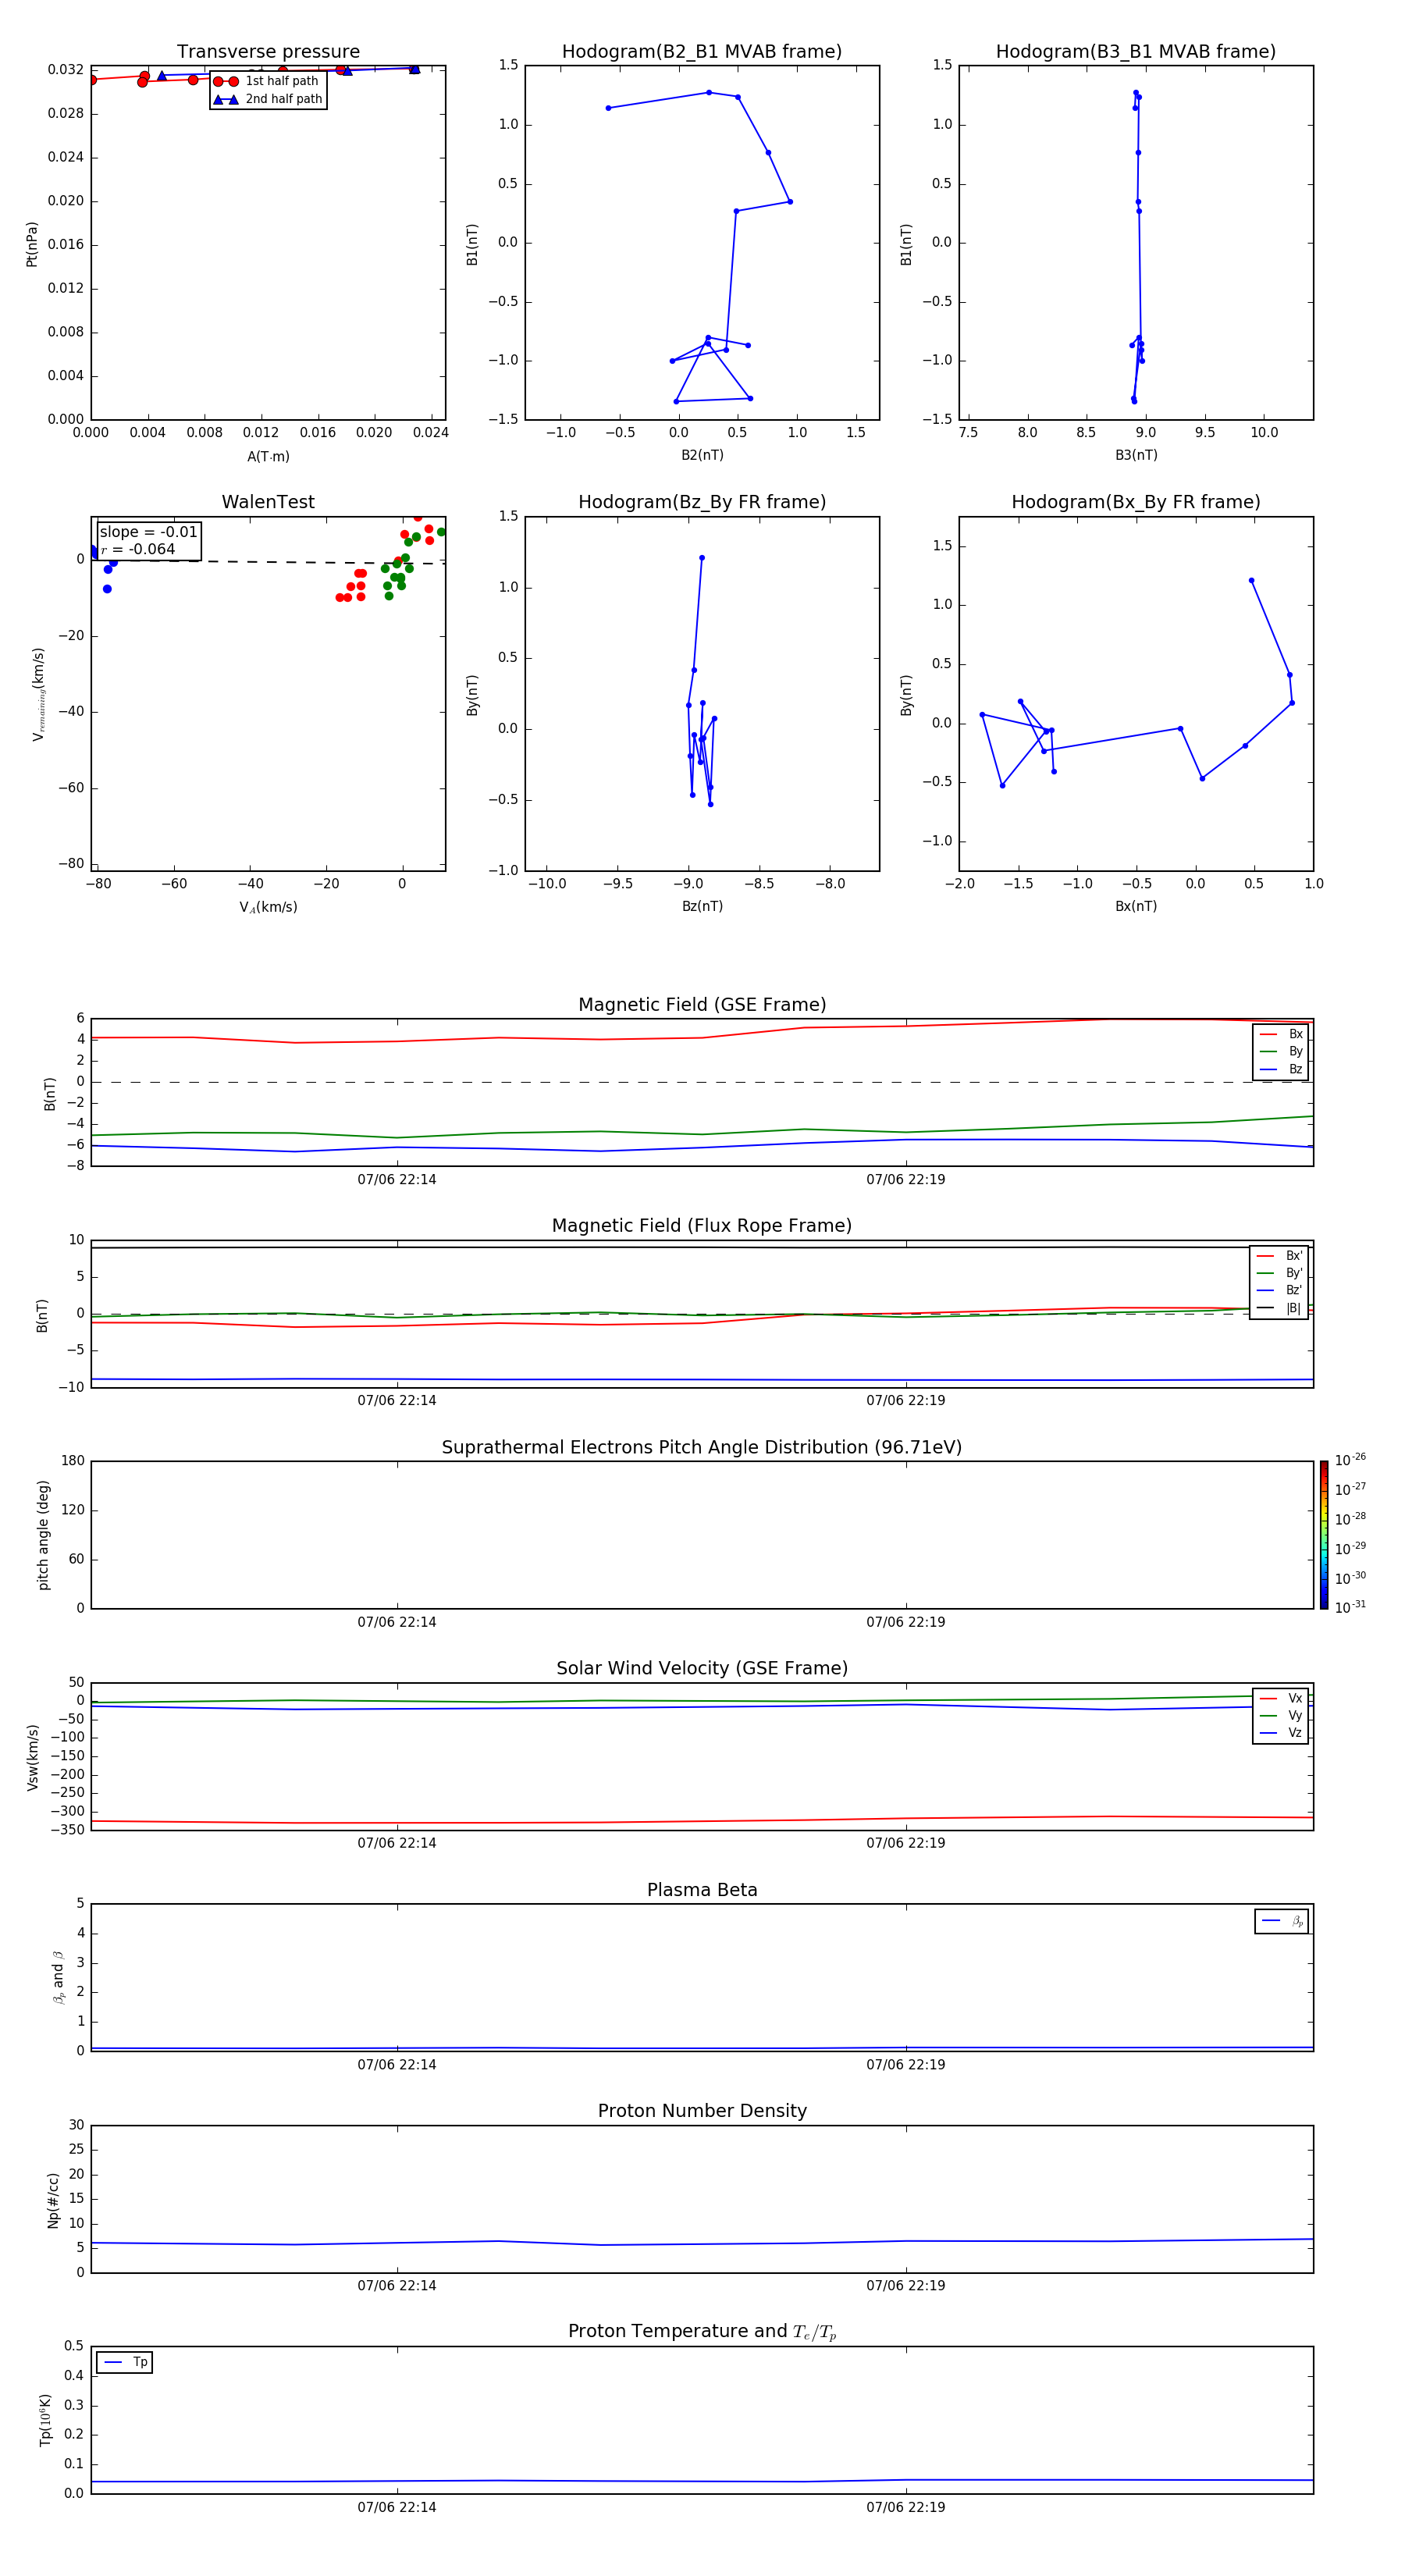The width and height of the screenshot is (1405, 2576).
Task: Select Bx' legend entry in Flux Rope panel
Action: (1279, 1256)
